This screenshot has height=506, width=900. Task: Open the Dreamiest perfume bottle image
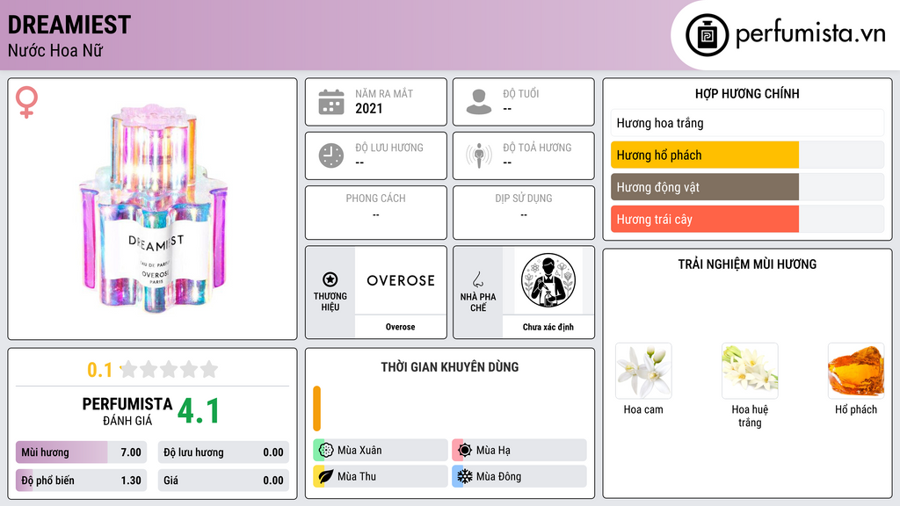[154, 209]
